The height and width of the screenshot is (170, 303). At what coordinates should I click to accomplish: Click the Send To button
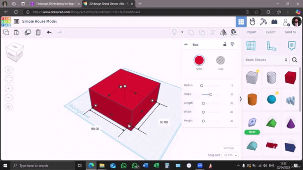[290, 32]
